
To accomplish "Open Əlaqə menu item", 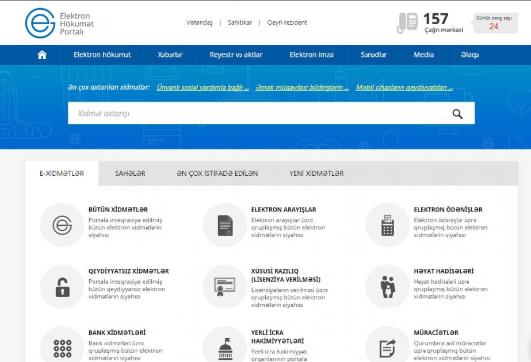I will point(469,55).
